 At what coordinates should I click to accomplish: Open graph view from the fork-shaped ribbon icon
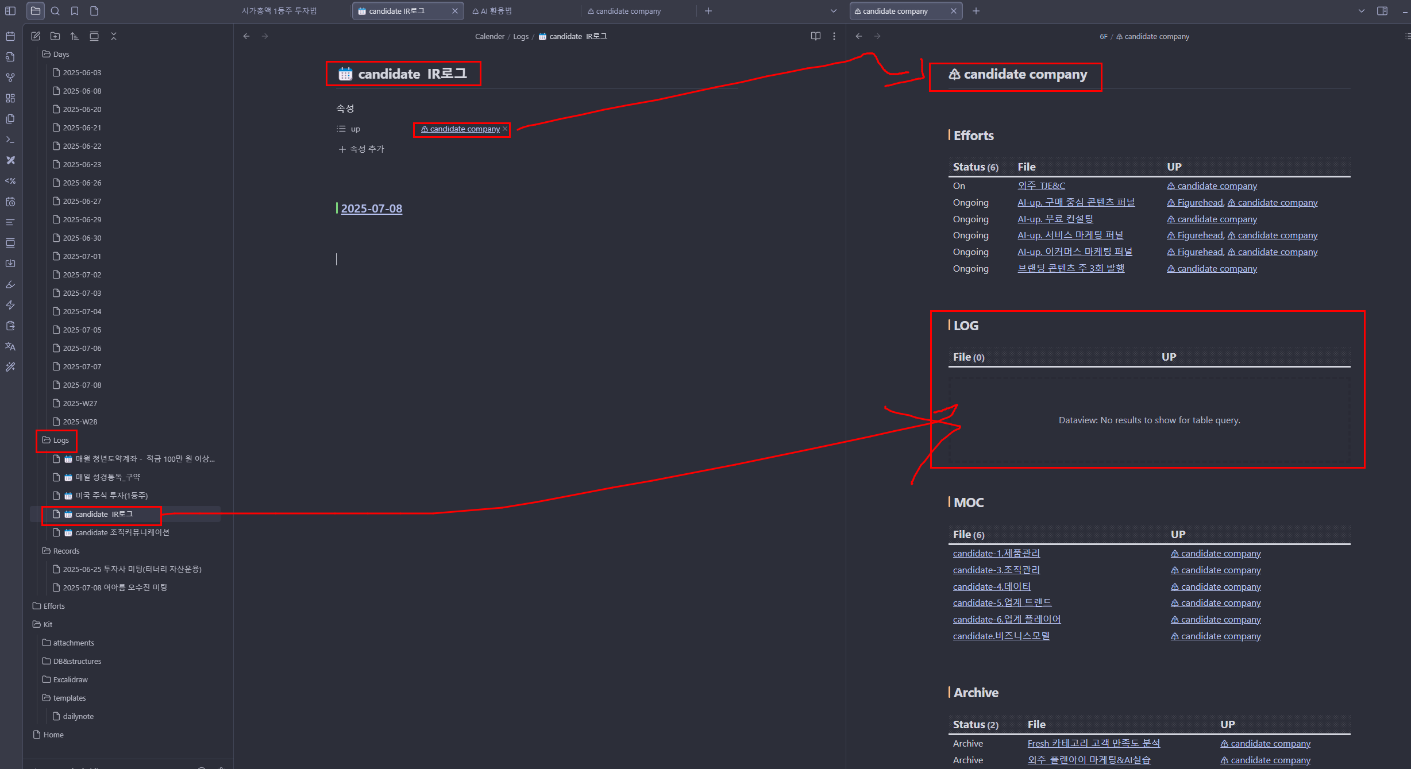pos(10,78)
